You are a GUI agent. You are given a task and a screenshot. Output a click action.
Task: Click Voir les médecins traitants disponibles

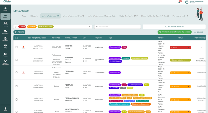[174, 32]
